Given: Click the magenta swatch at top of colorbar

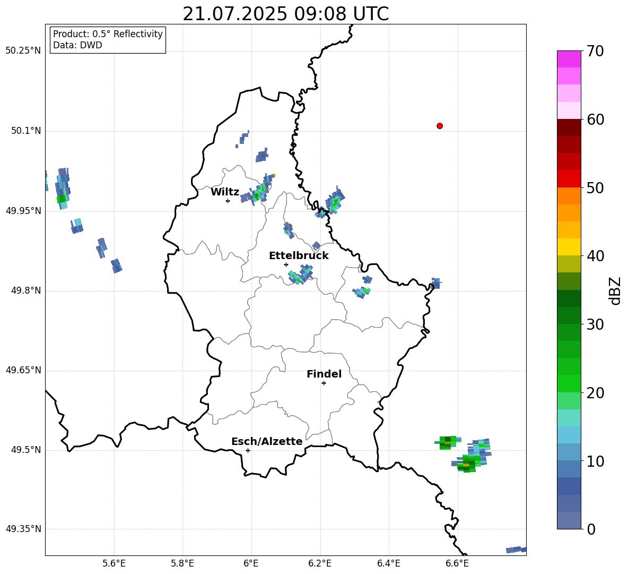Looking at the screenshot, I should click(569, 59).
